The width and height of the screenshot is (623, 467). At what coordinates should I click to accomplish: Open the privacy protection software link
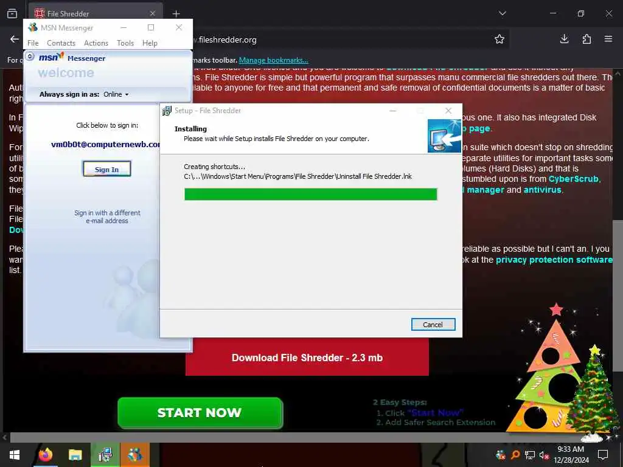554,260
